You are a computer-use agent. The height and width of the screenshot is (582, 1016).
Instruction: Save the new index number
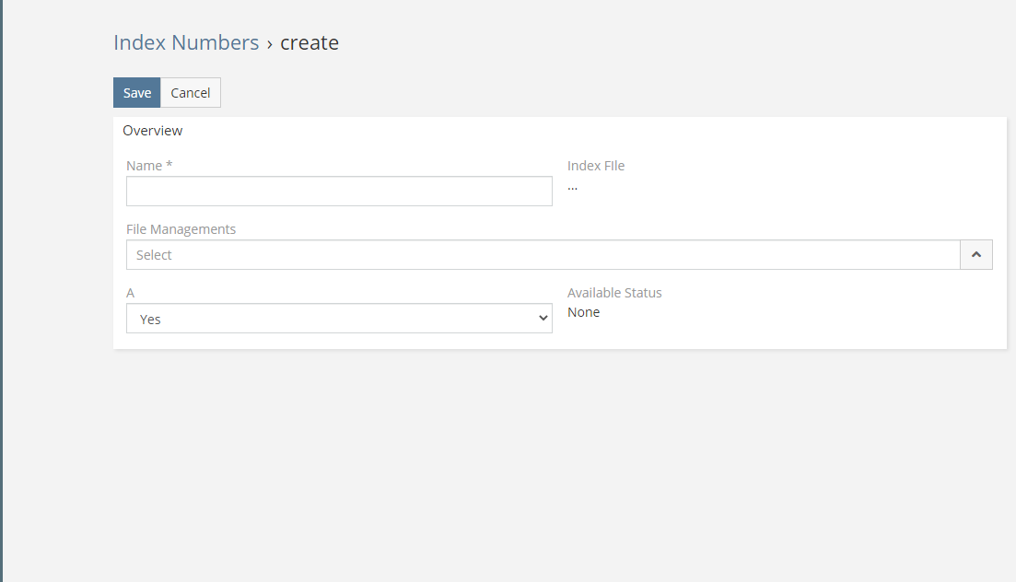136,93
